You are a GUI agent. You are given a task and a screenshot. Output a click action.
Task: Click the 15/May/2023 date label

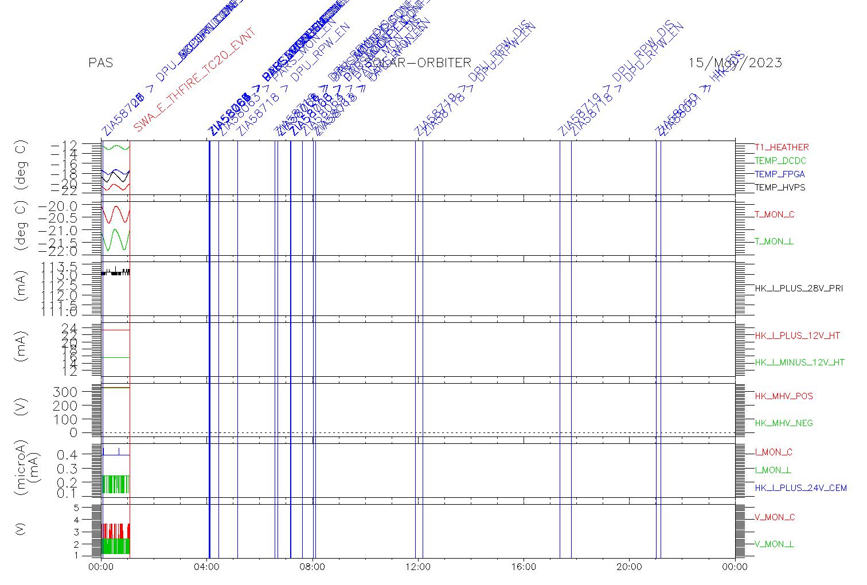coord(735,63)
